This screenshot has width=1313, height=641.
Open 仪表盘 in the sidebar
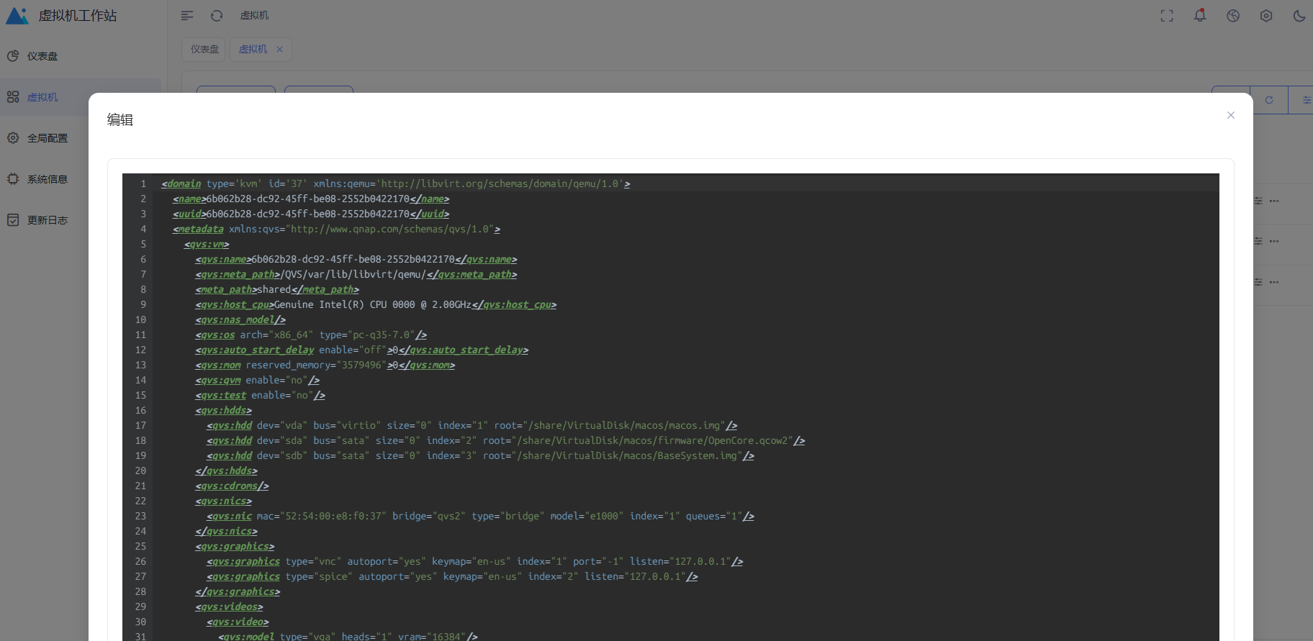42,56
